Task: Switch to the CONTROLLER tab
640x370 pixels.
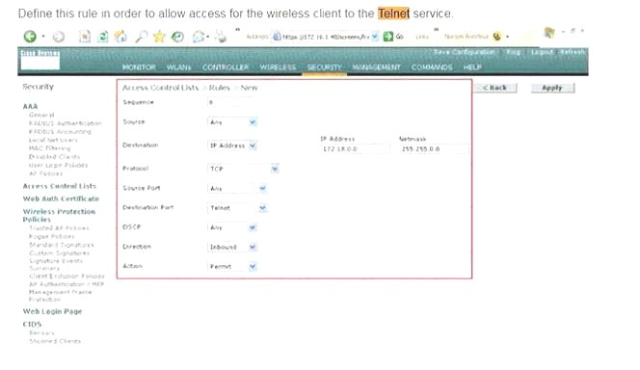Action: click(226, 67)
